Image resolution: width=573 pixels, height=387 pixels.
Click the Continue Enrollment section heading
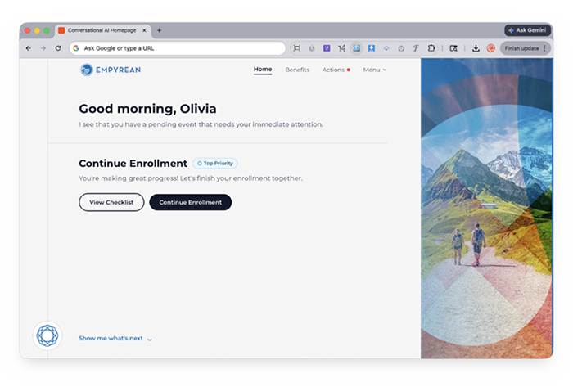(133, 164)
